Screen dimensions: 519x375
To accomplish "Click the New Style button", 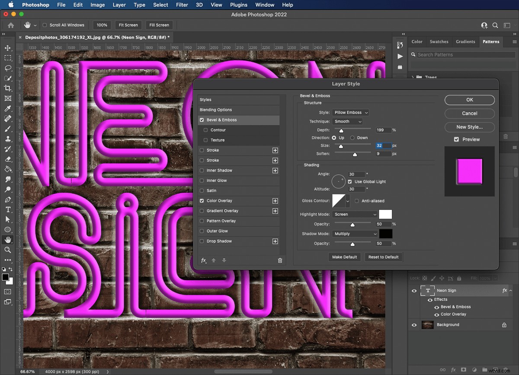I will click(469, 127).
